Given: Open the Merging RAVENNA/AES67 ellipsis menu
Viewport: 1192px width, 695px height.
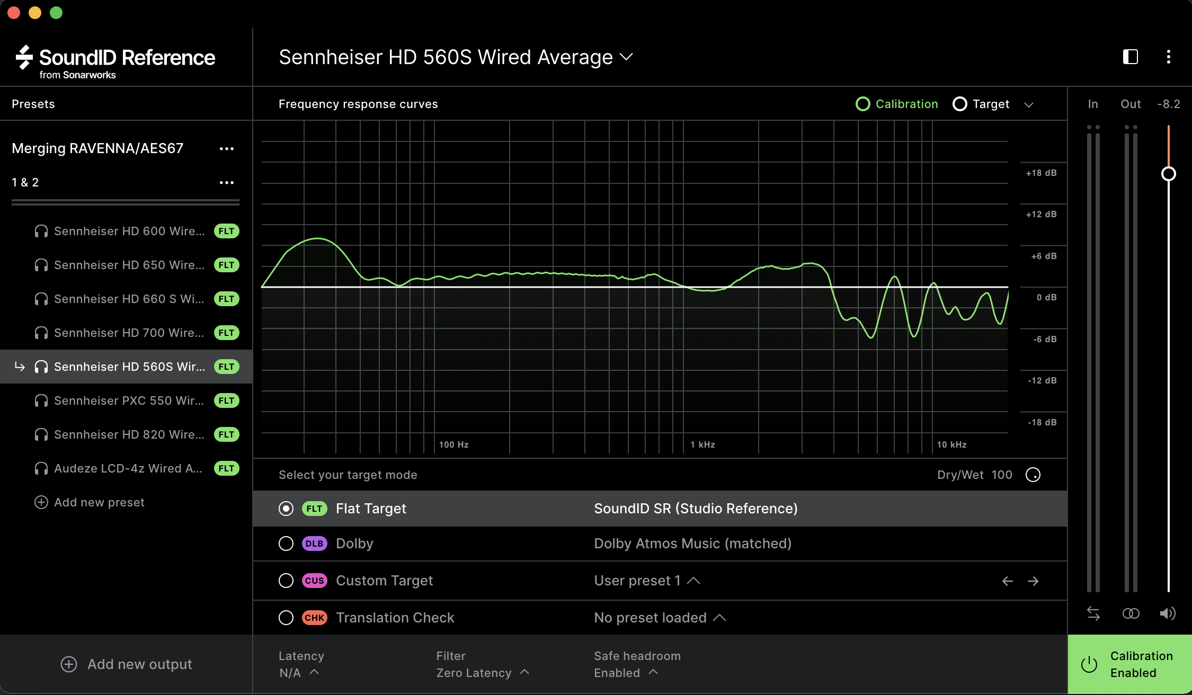Looking at the screenshot, I should 226,149.
